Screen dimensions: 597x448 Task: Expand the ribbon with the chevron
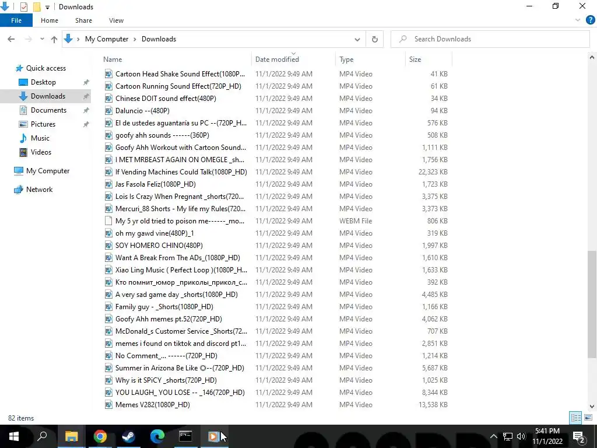(x=578, y=20)
